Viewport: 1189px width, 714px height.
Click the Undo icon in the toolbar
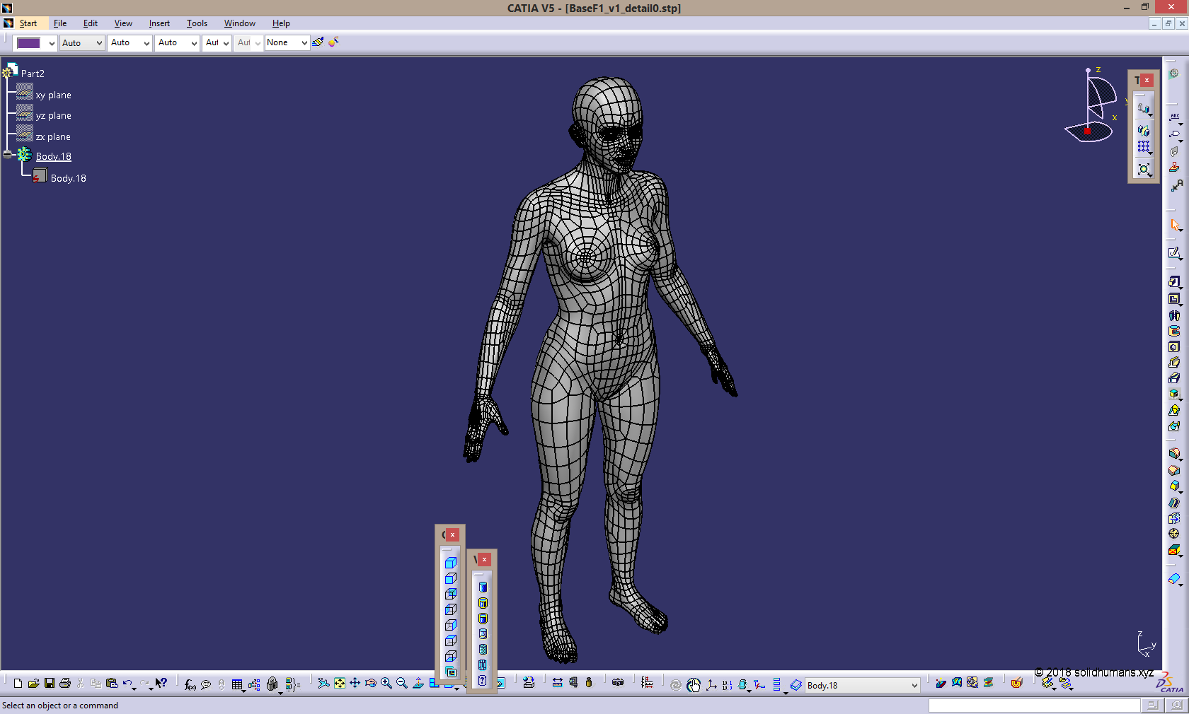127,682
